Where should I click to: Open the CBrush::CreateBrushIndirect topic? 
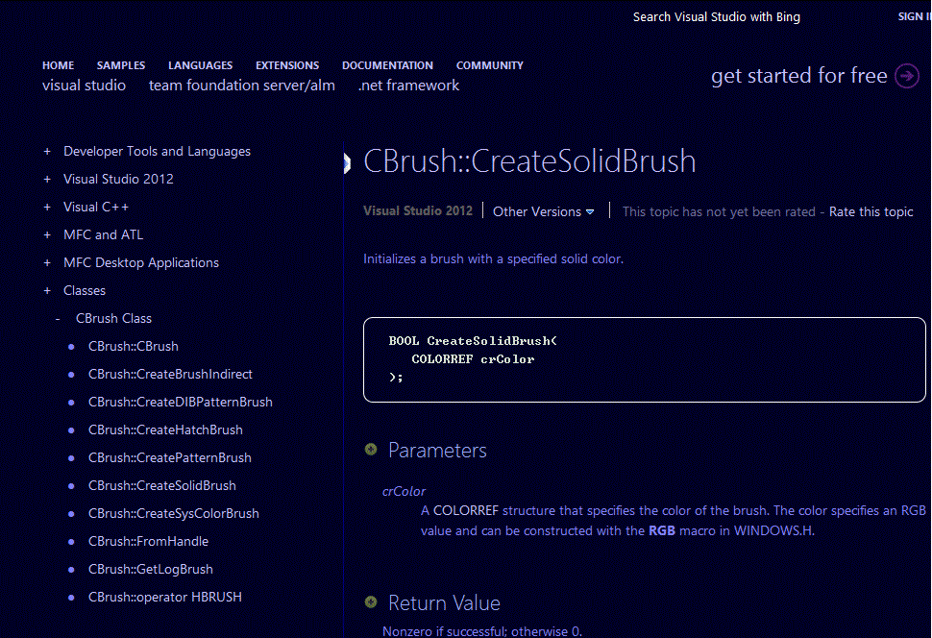coord(170,374)
